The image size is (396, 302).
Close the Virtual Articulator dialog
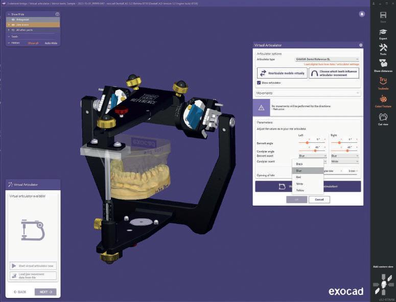click(361, 45)
